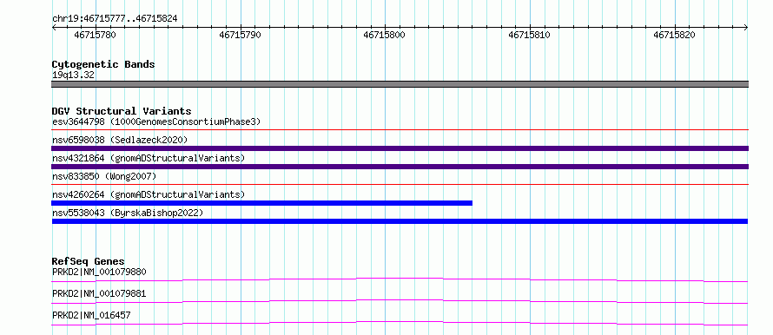Open variant nsv5538043 (ByrskaBishop2022) label
This screenshot has width=773, height=335.
coord(128,213)
